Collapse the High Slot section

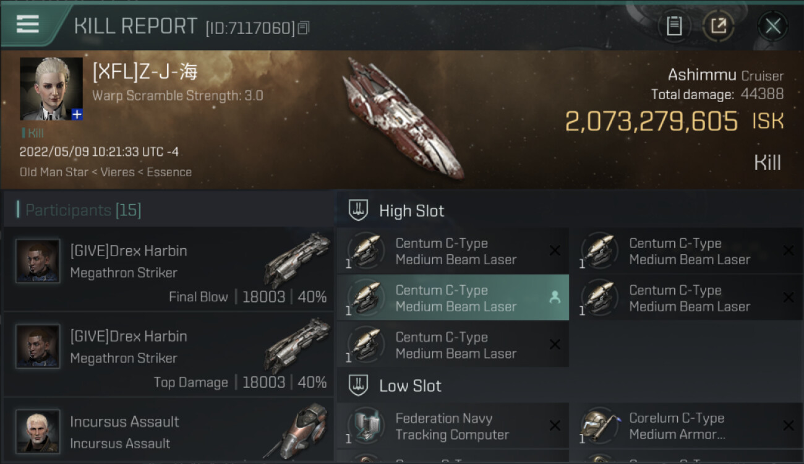pos(359,210)
